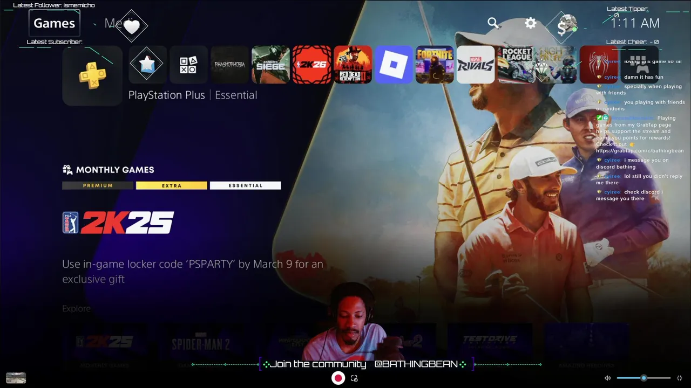Select the Games tab
This screenshot has height=388, width=691.
(x=54, y=23)
